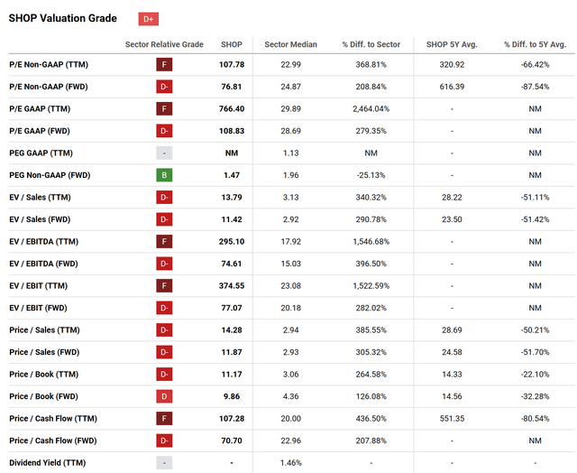577x473 pixels.
Task: Click the D grade badge for Price / Book (FWD)
Action: tap(165, 396)
